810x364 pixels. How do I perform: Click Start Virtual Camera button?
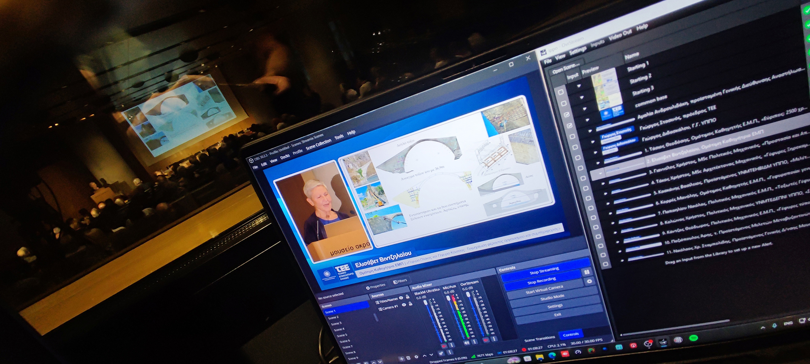tap(544, 289)
